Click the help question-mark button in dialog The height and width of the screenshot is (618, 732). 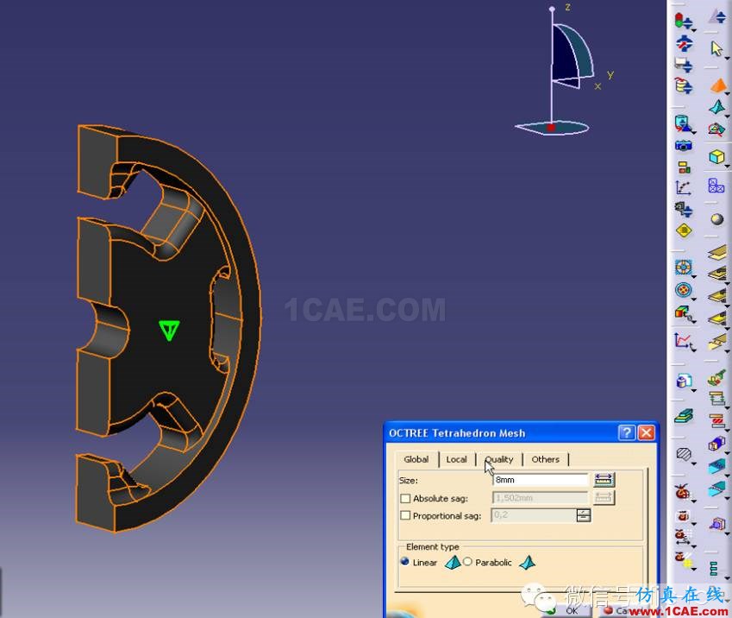point(627,433)
